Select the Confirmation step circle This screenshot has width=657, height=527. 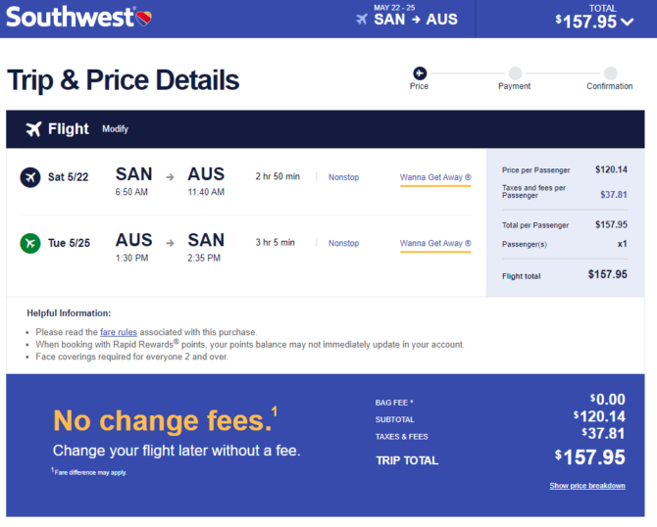tap(611, 72)
